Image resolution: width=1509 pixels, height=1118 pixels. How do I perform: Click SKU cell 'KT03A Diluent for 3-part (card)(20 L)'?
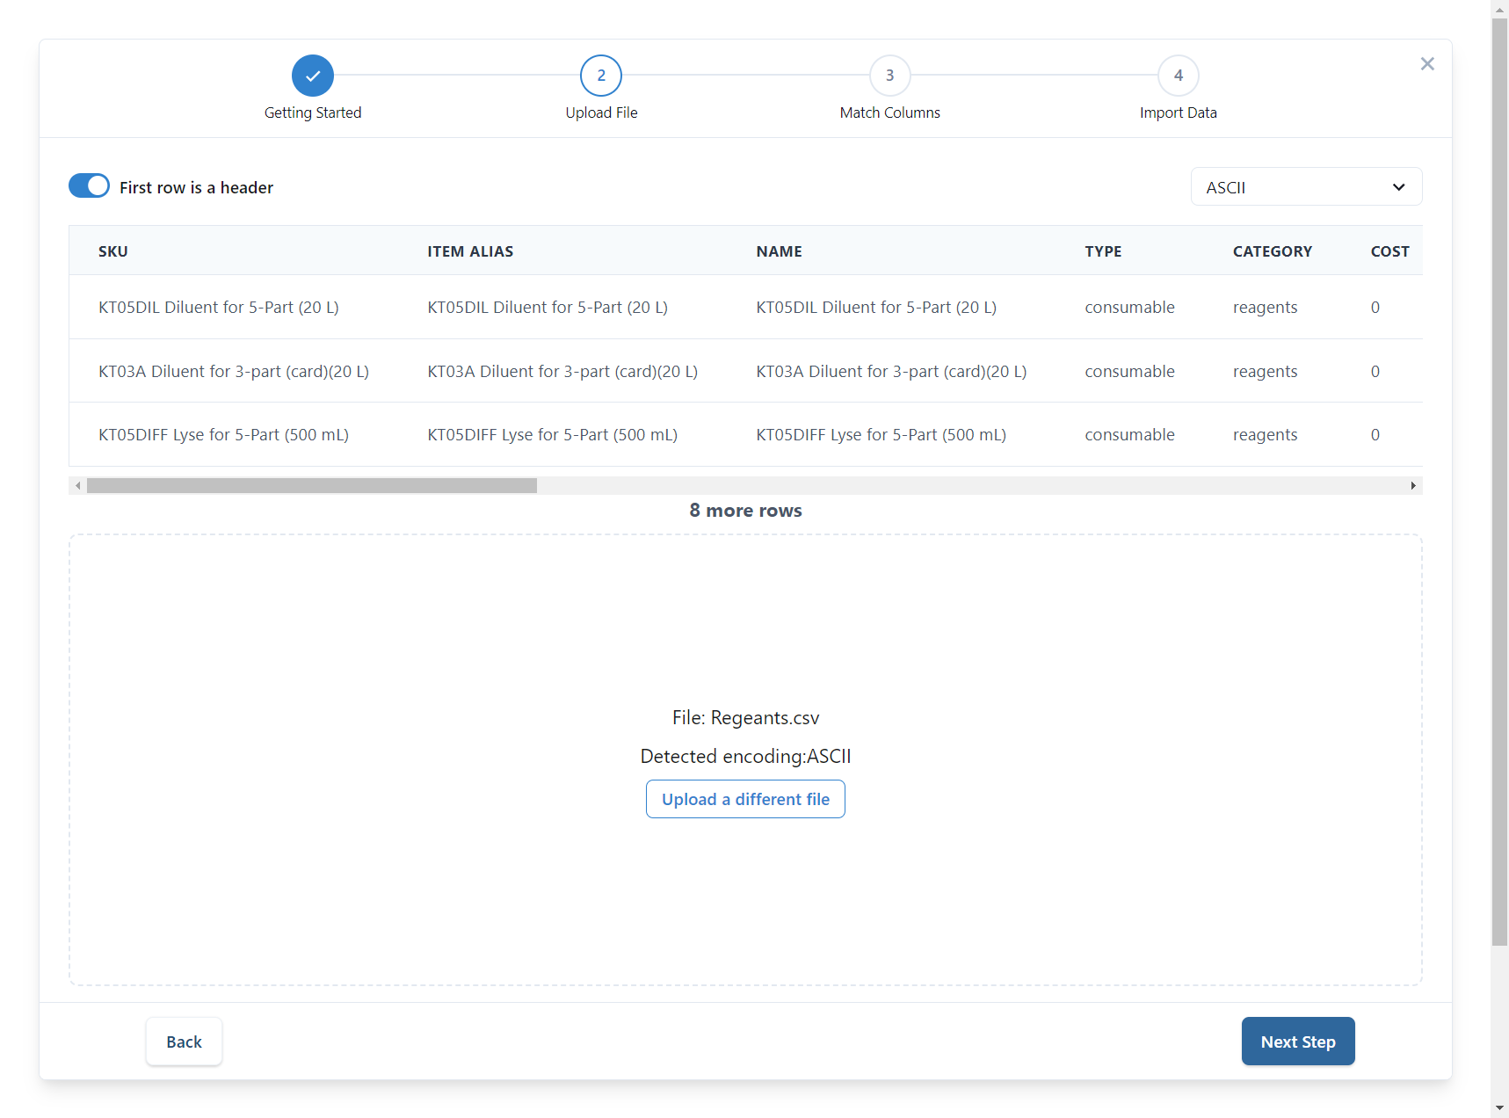point(234,371)
